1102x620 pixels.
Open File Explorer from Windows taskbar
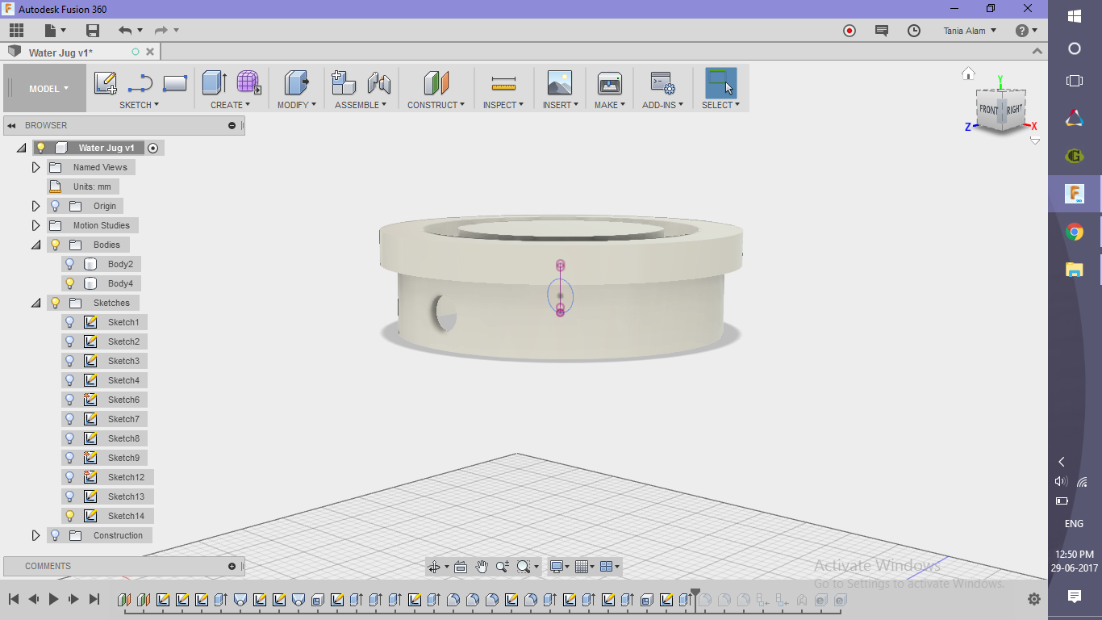coord(1075,270)
